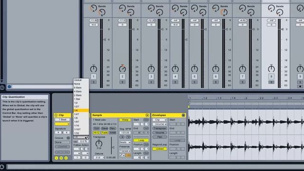Click the Envelopes box E selector icon

[x=66, y=158]
